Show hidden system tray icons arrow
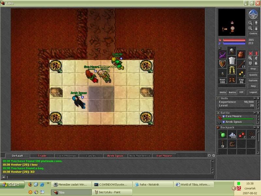261x196 pixels. (234, 188)
